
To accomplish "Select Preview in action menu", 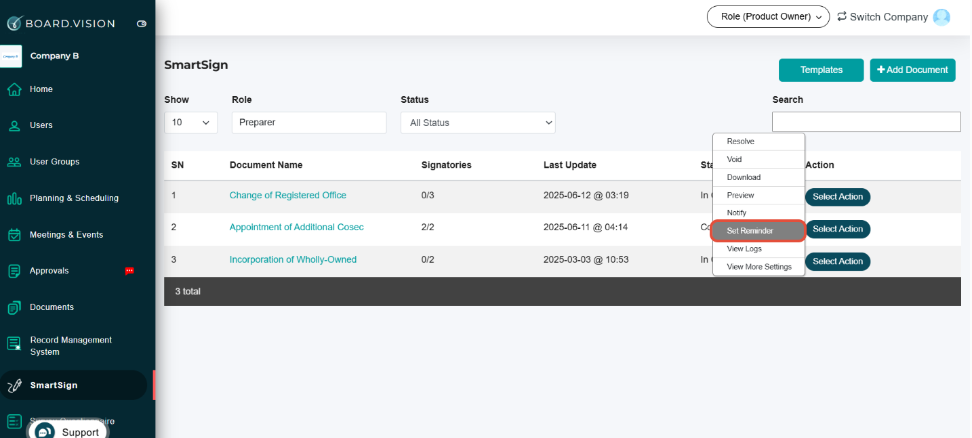I will (758, 195).
